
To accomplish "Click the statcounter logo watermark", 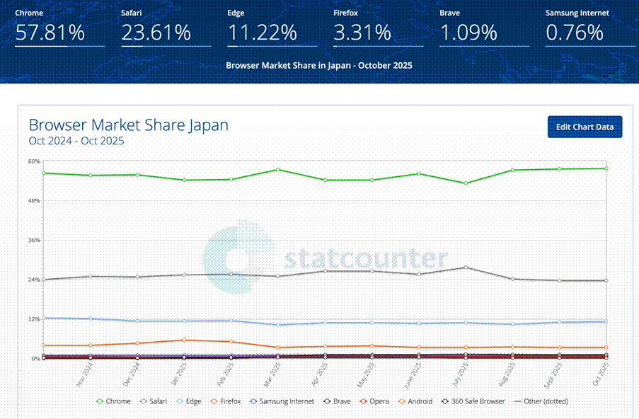I will (326, 258).
